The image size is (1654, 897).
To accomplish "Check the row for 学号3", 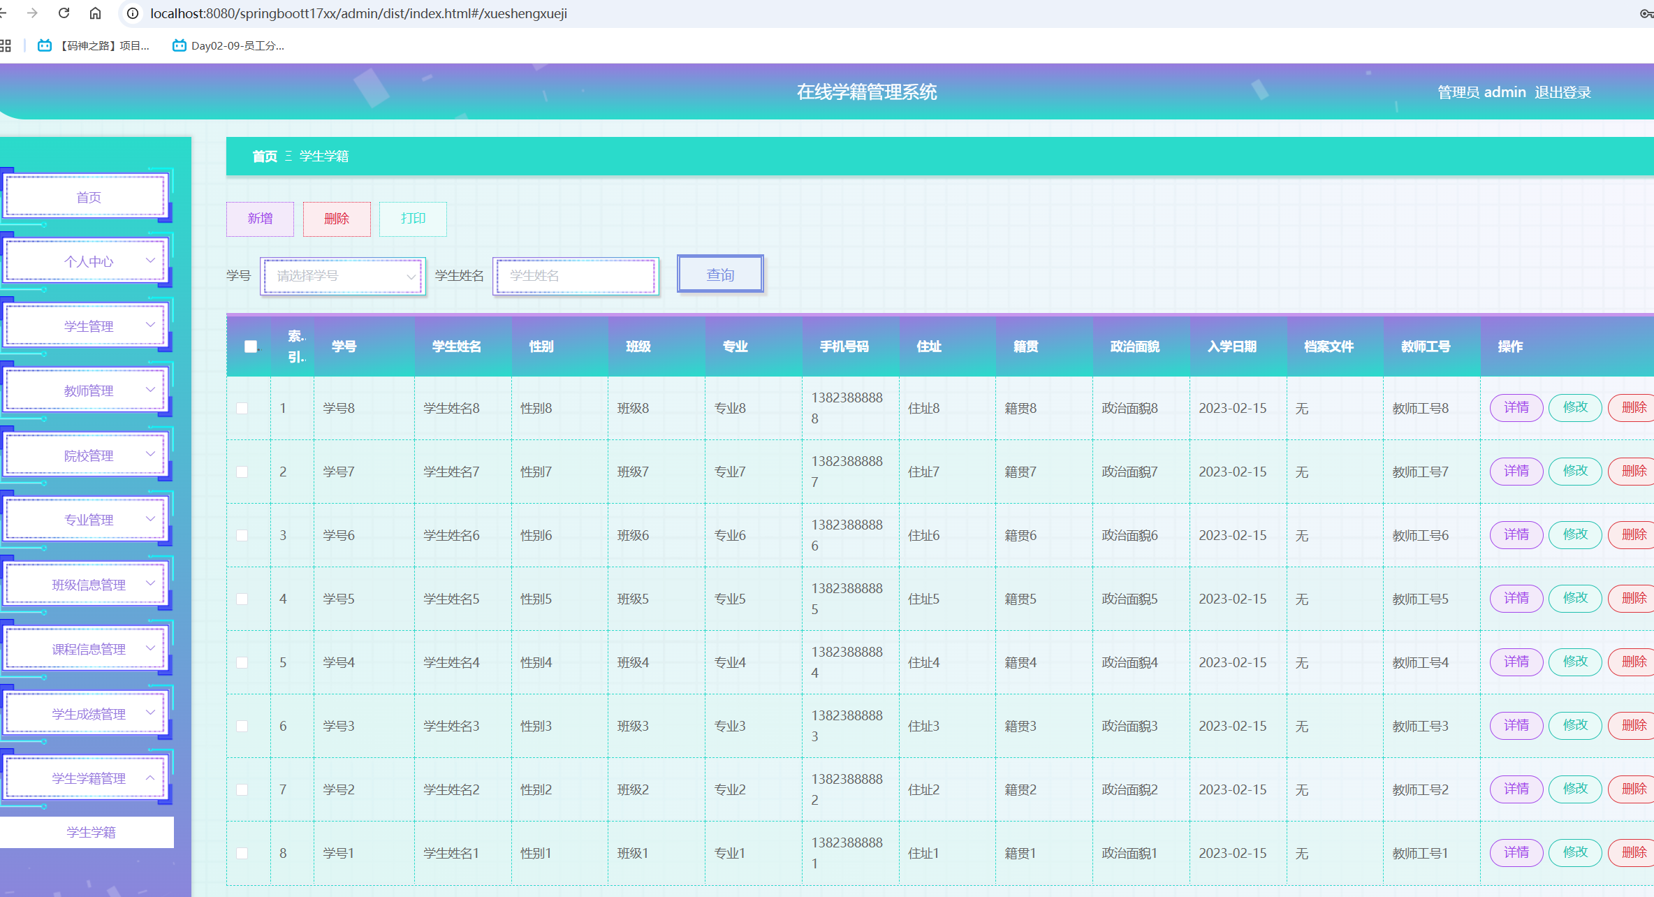I will click(242, 726).
